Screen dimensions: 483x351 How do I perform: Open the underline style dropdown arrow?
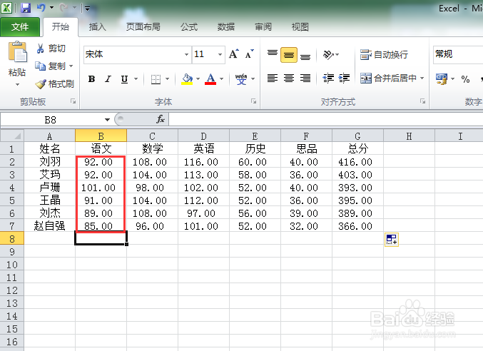click(x=136, y=79)
